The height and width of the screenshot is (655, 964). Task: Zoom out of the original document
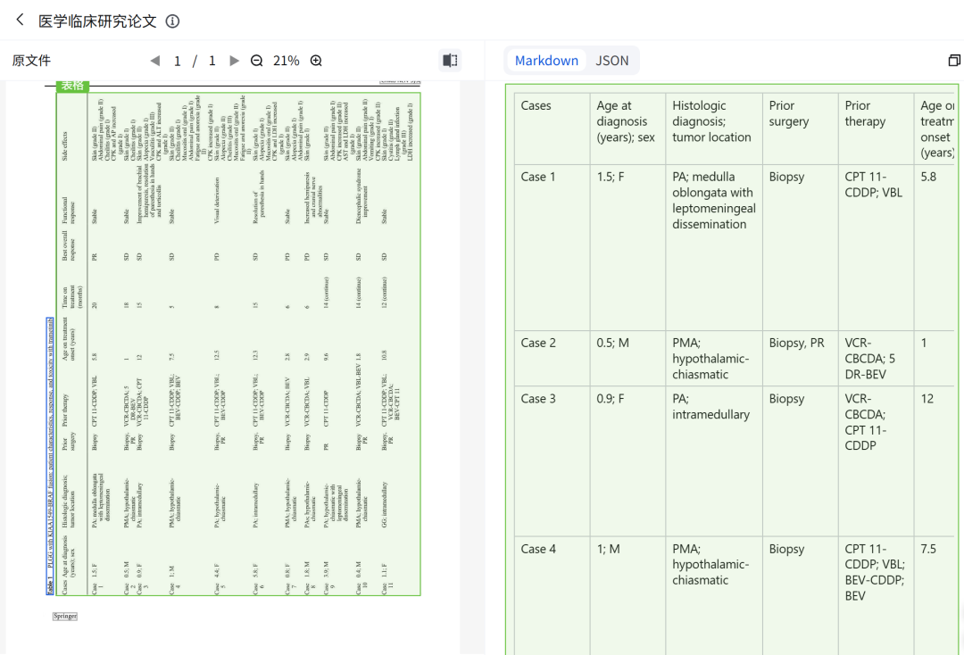(257, 61)
